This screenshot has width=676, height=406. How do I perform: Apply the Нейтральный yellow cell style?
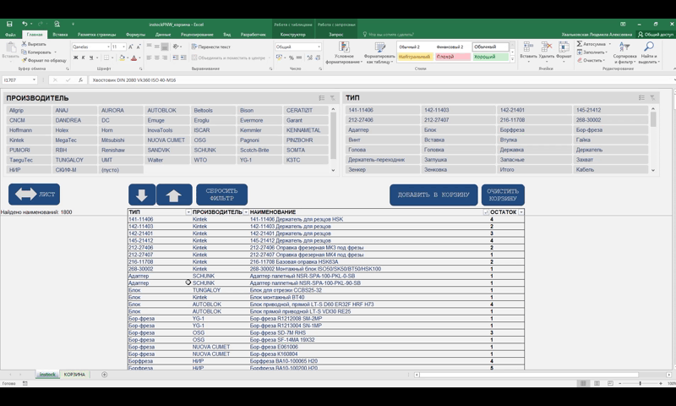point(415,57)
